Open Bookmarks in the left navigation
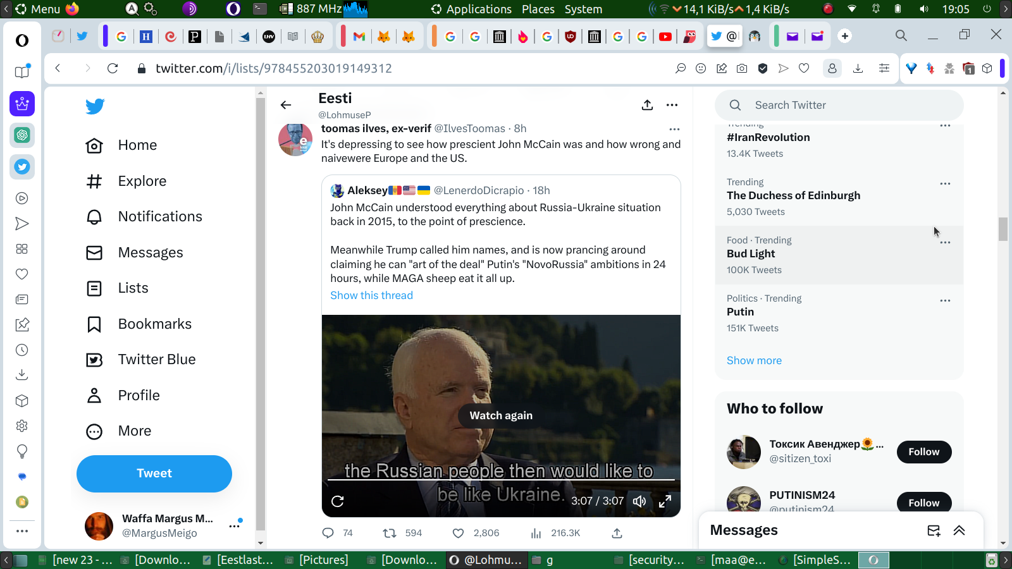1012x569 pixels. click(139, 324)
